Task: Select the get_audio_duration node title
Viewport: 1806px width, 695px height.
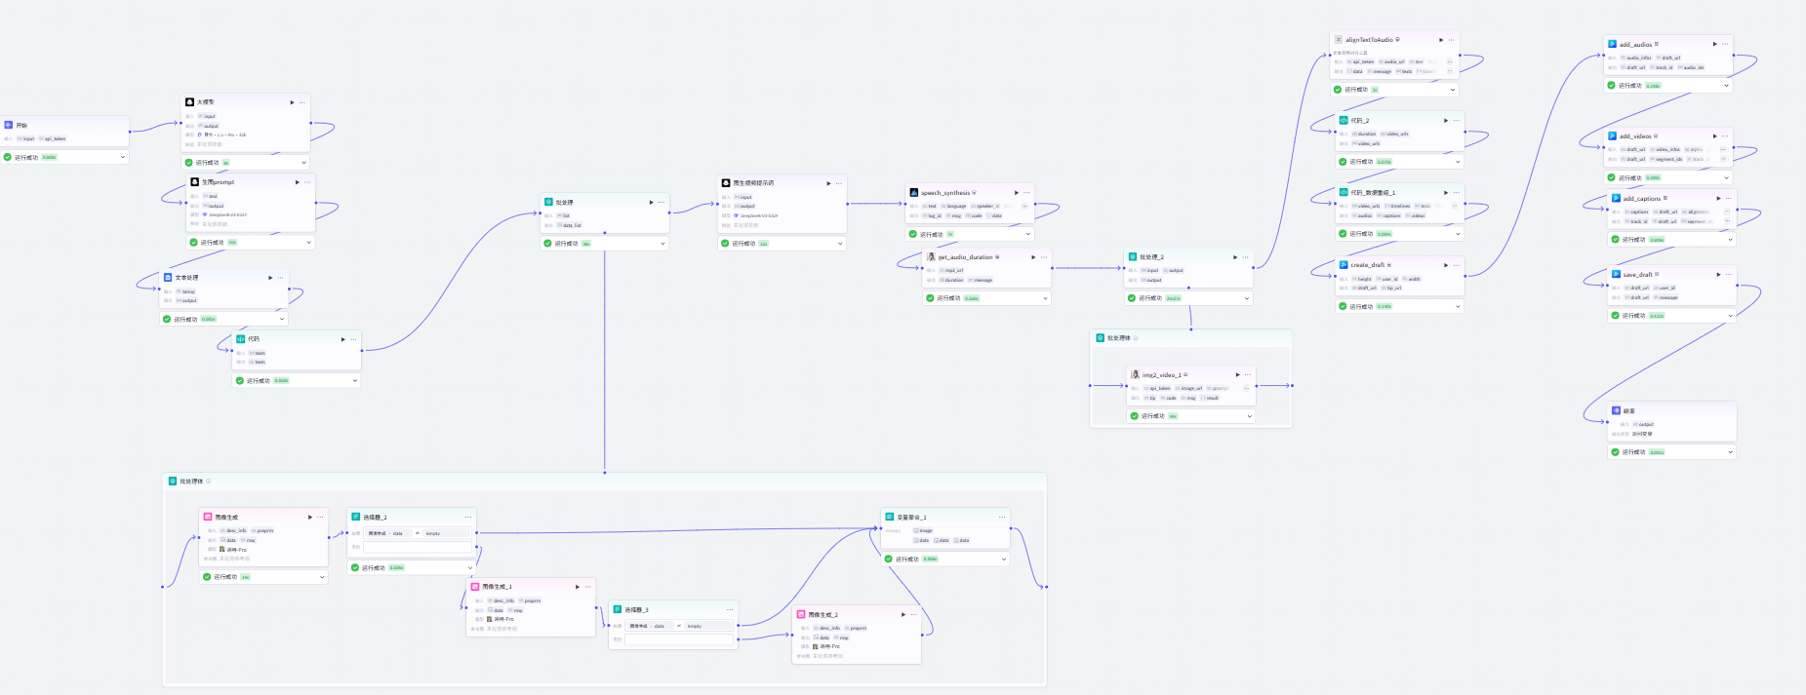Action: (965, 257)
